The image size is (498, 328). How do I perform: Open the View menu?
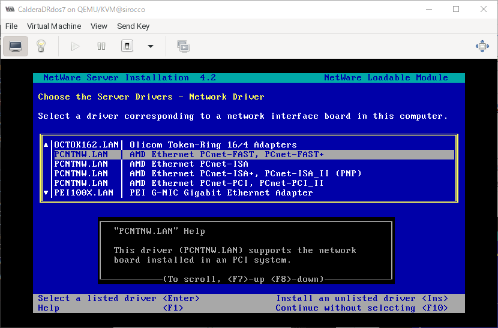click(99, 26)
